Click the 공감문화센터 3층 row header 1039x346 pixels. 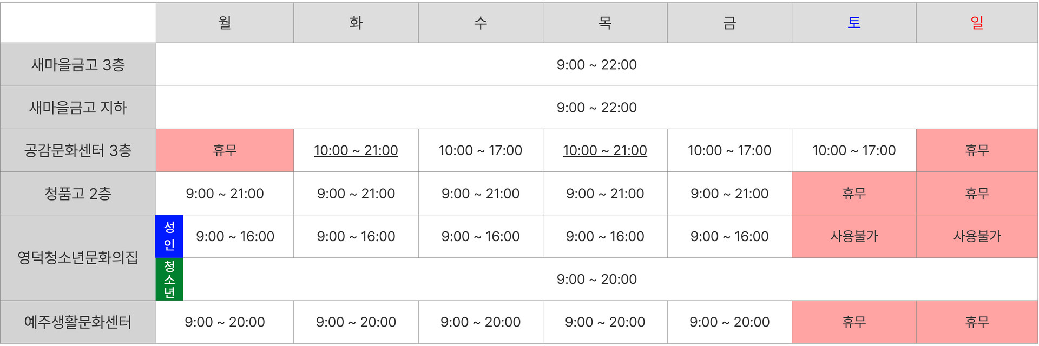(x=78, y=150)
